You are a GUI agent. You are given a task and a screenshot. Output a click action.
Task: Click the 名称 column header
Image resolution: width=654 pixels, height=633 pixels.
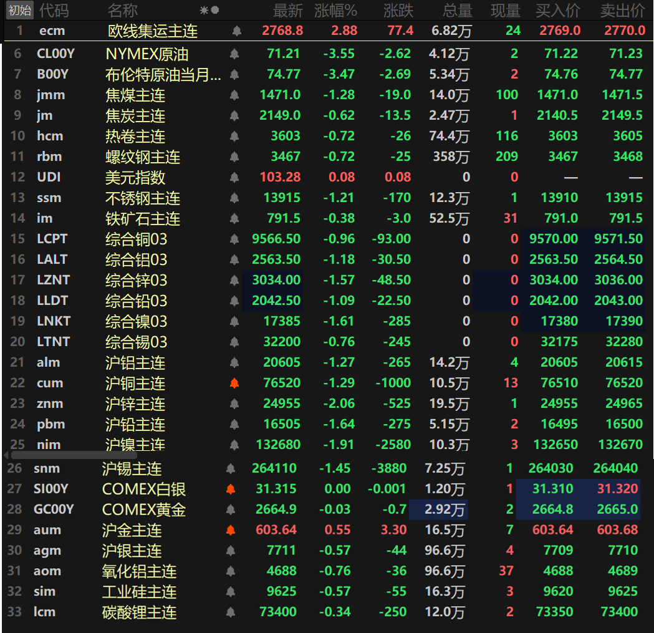click(122, 11)
